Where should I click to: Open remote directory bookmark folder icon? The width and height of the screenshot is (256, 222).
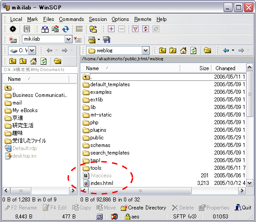[x=207, y=50]
